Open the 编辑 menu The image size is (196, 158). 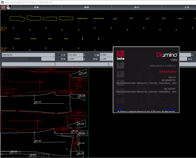coord(87,7)
